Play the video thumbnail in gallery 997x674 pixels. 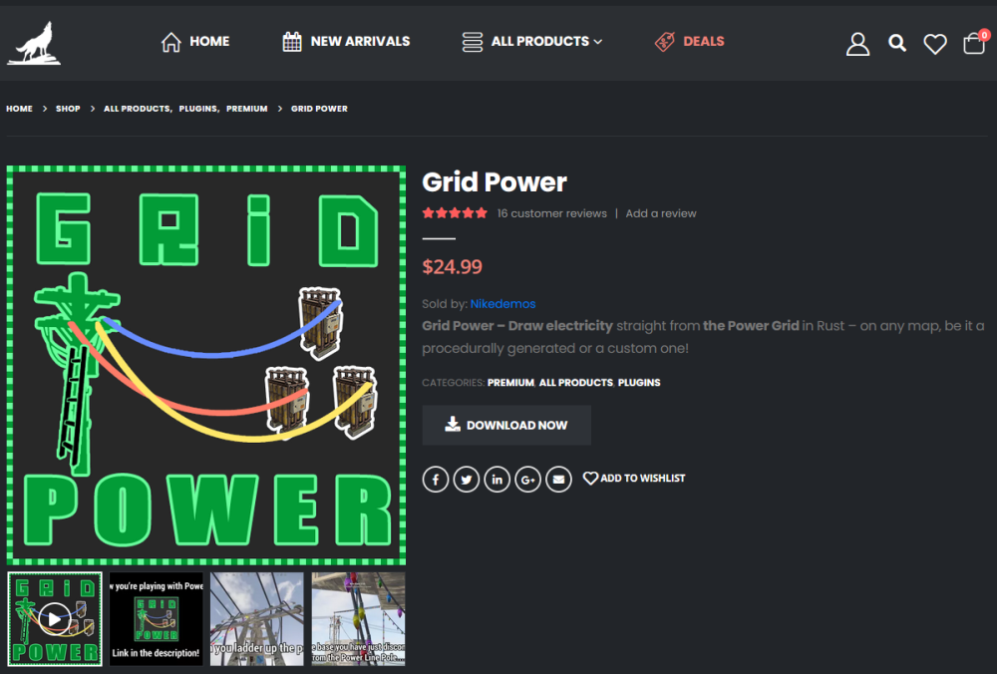click(55, 618)
